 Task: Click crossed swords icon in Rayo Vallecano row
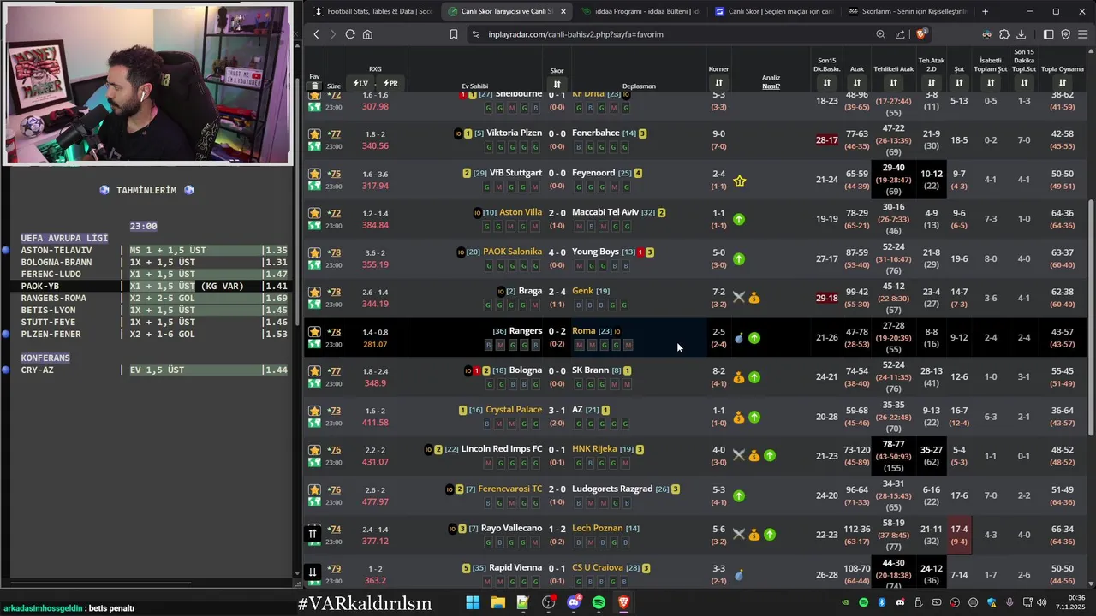pos(739,535)
